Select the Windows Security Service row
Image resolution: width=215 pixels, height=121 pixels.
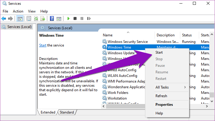pos(155,41)
